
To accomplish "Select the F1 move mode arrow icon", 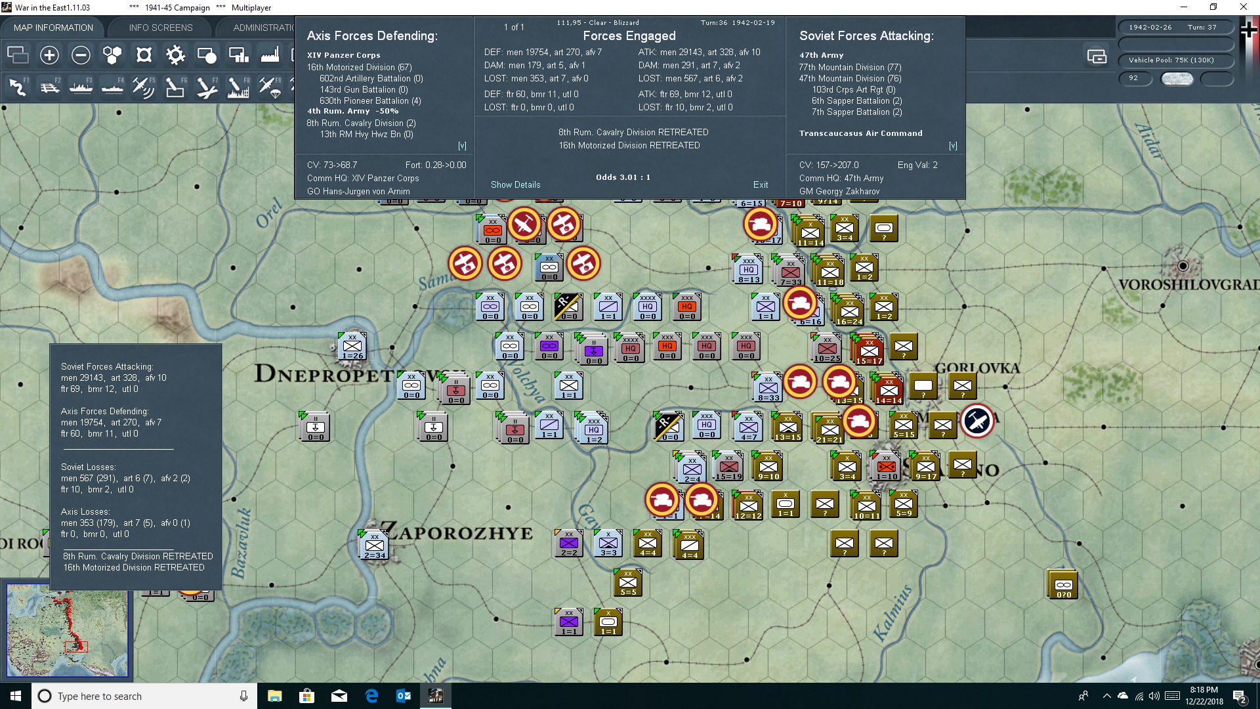I will click(x=18, y=87).
